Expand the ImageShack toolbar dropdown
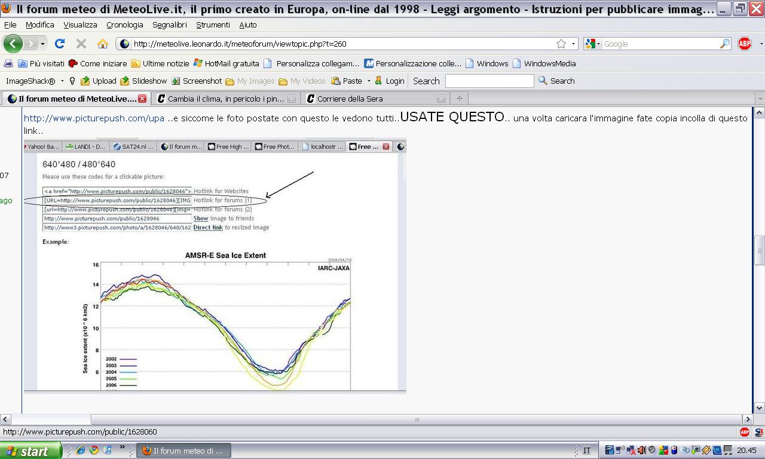Screen dimensions: 765x459 (x=62, y=81)
